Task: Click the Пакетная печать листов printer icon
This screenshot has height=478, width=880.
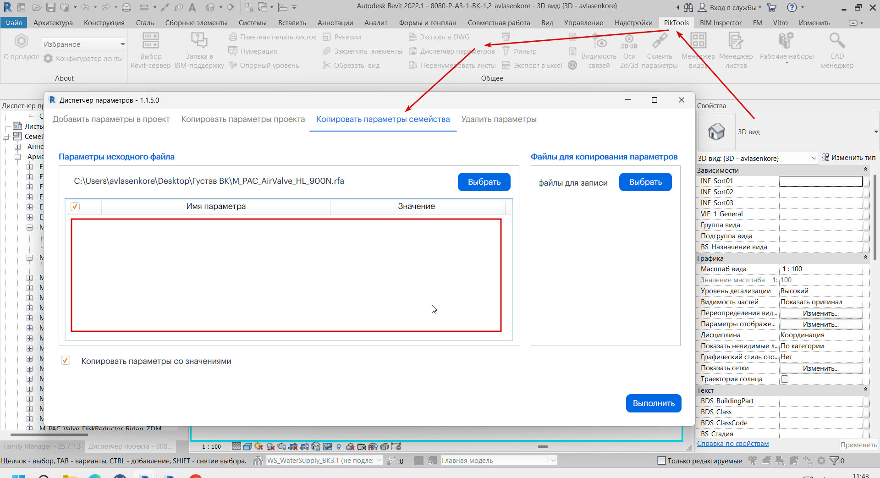Action: pyautogui.click(x=233, y=37)
